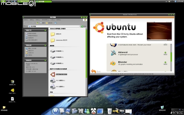Toggle the Folders pane in My Computer
184x115 pixels.
point(49,23)
